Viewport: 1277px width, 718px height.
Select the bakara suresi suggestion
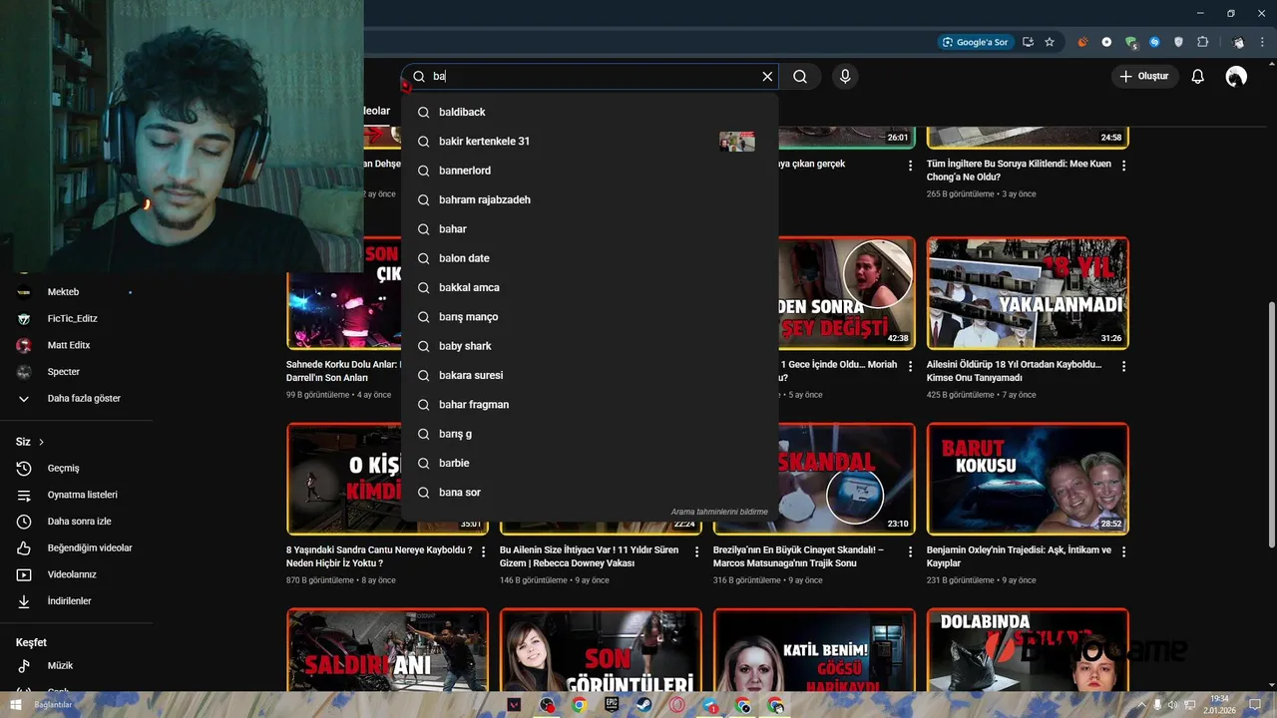pos(590,375)
